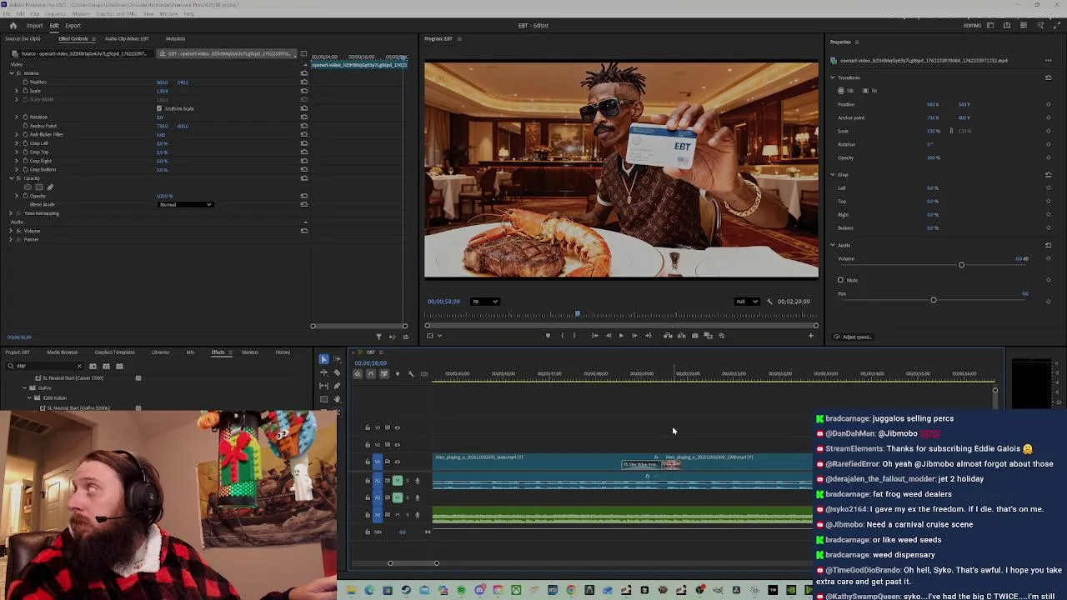Collapse the Transform section in Properties
Screen dimensions: 1067x600
pyautogui.click(x=832, y=77)
